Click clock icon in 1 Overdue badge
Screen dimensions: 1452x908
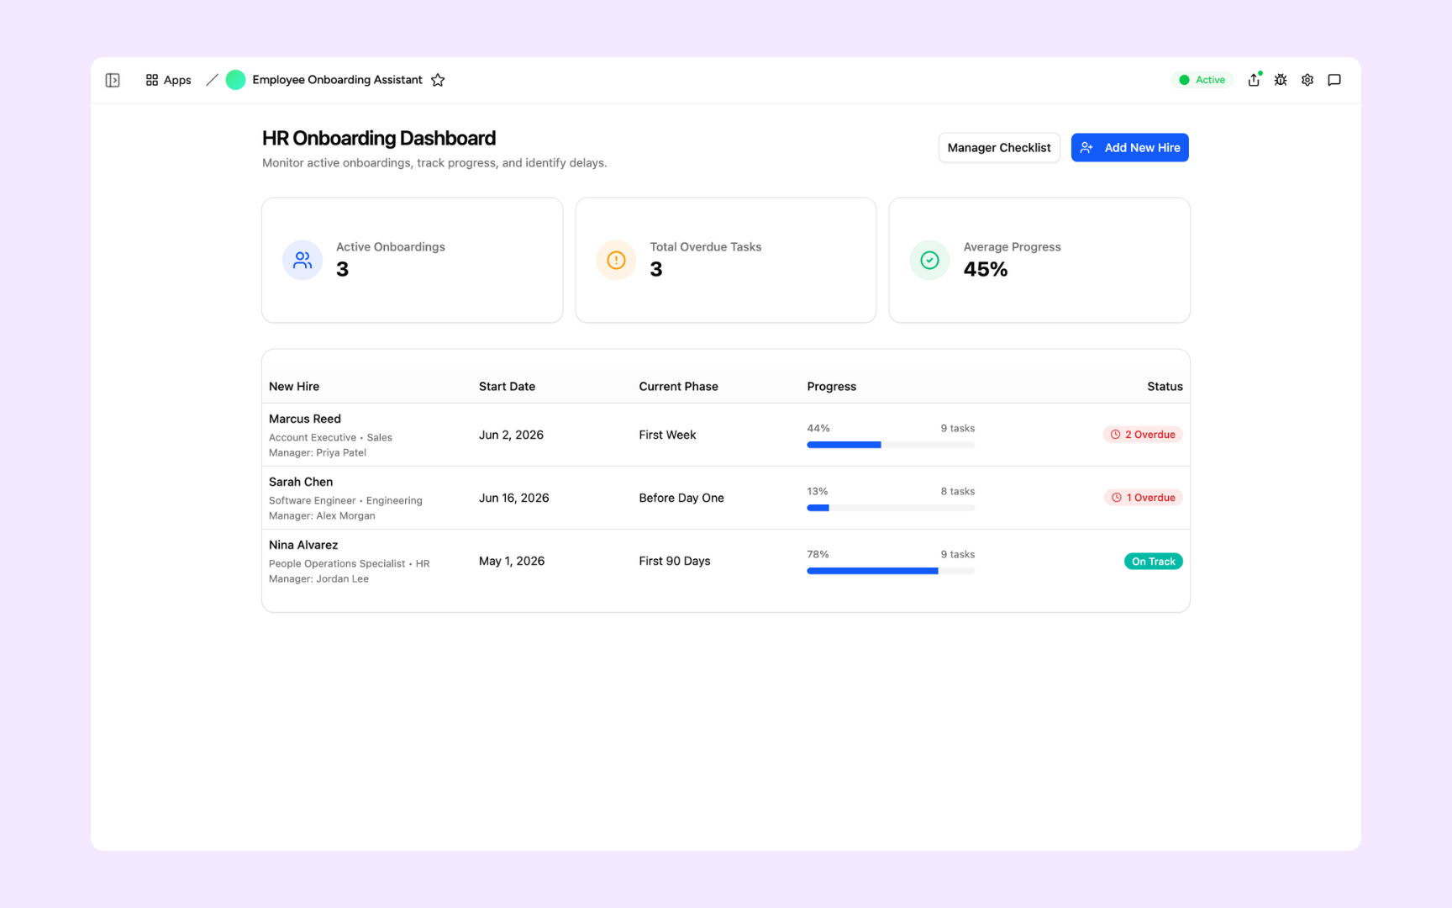point(1117,498)
